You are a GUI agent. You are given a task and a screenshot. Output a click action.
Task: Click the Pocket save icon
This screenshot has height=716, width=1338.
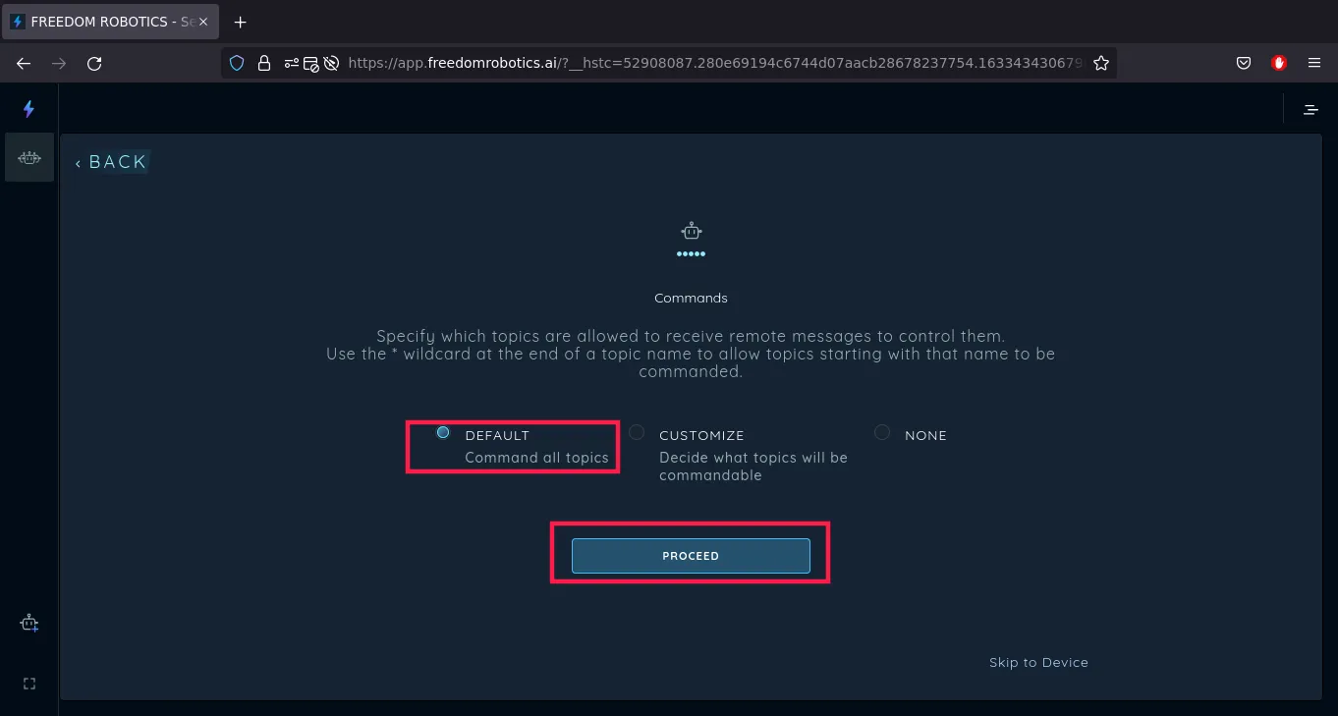[x=1244, y=63]
